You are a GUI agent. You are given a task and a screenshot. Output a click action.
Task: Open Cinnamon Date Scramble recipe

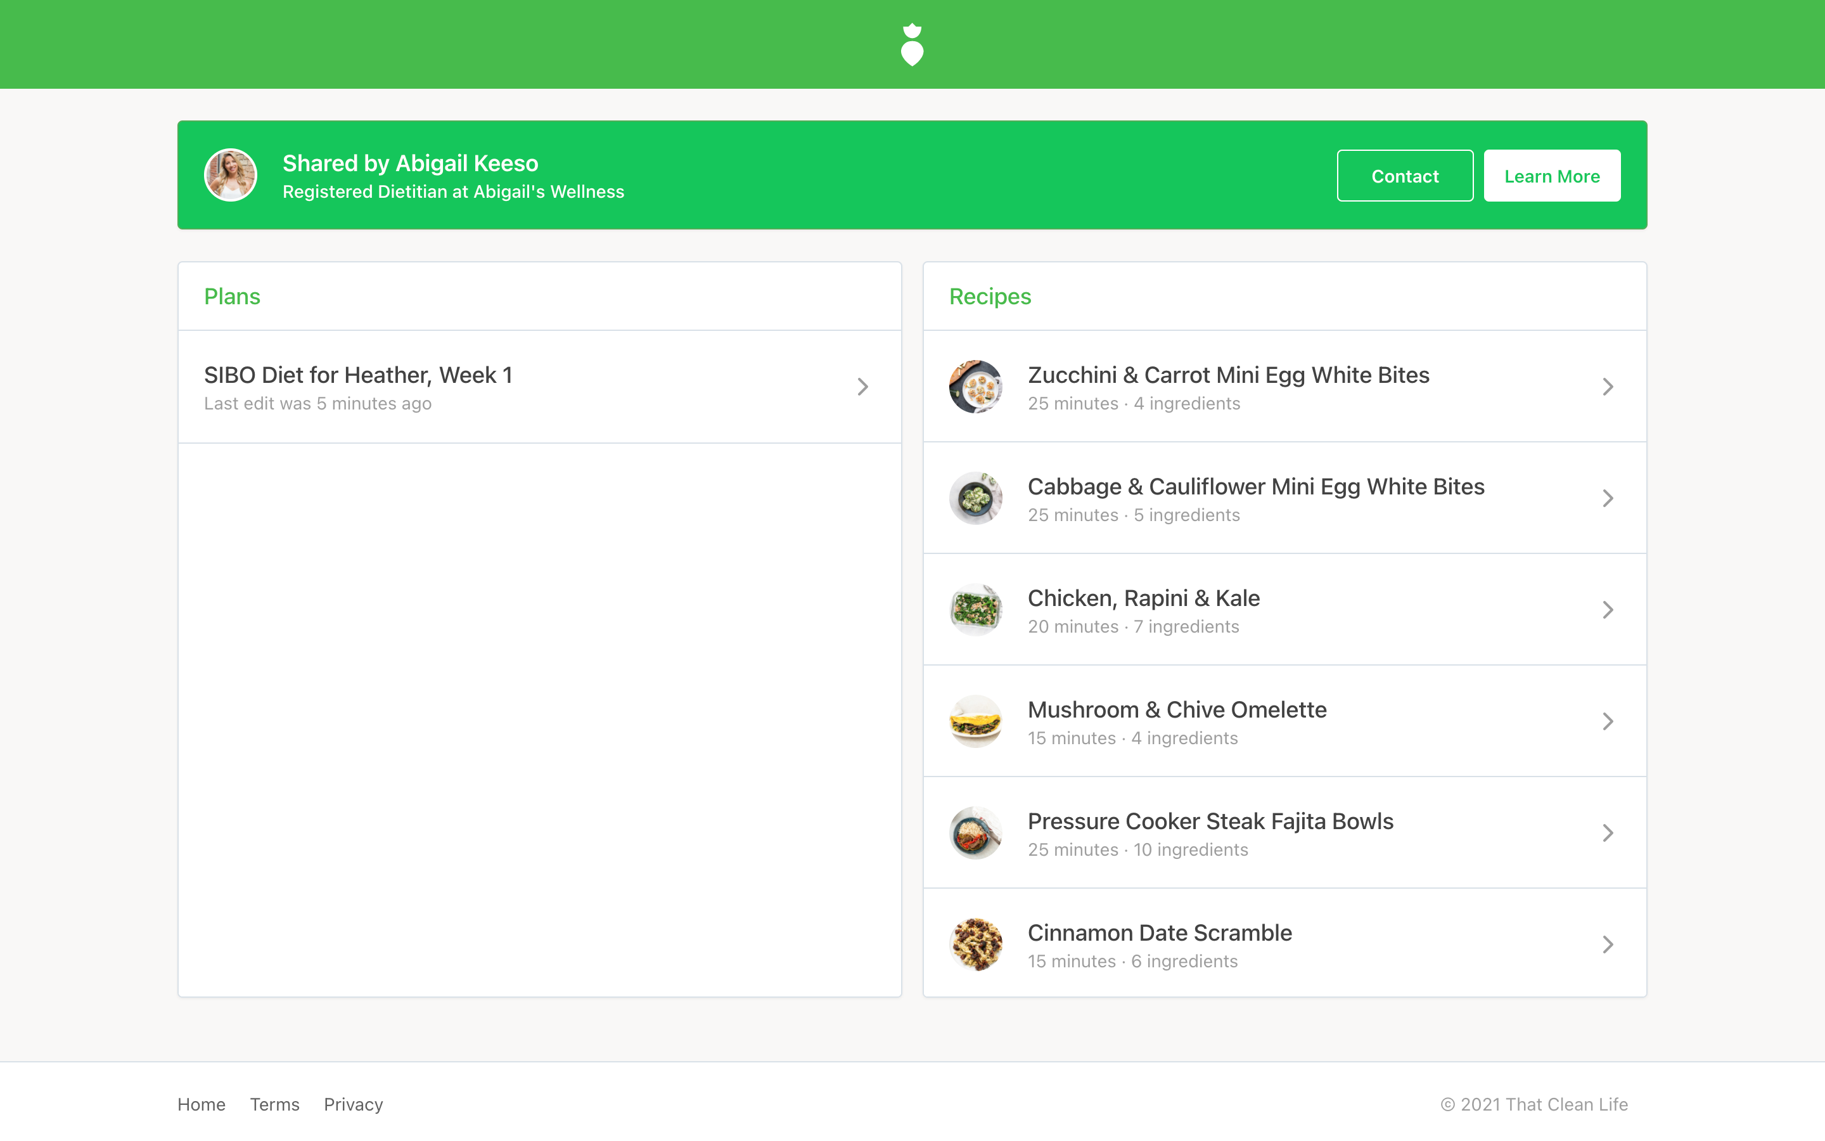tap(1285, 943)
